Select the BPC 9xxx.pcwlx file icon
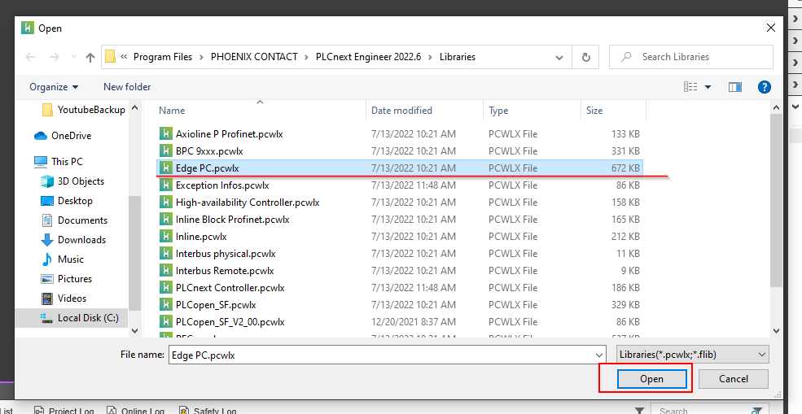This screenshot has height=414, width=802. [165, 150]
